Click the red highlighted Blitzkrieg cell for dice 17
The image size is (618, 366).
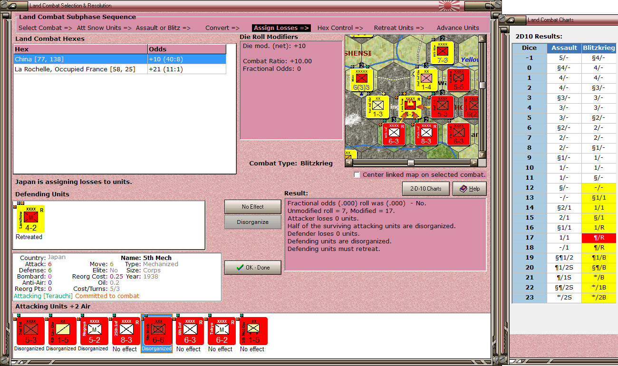[x=599, y=237]
